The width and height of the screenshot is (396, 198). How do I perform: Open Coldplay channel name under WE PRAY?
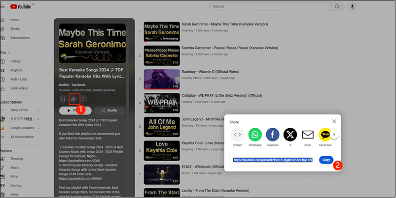pos(187,102)
